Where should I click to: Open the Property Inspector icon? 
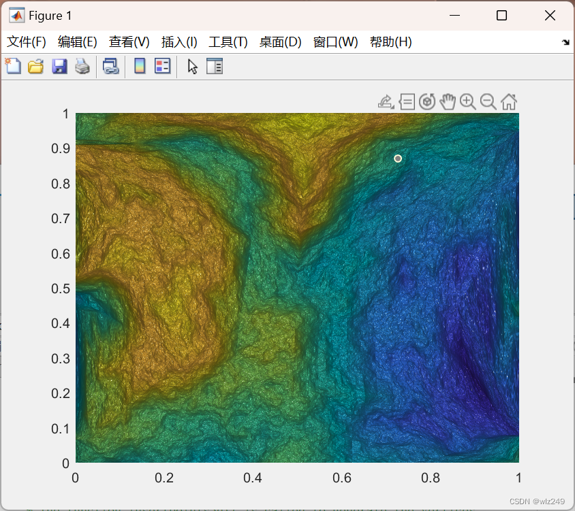pyautogui.click(x=215, y=66)
